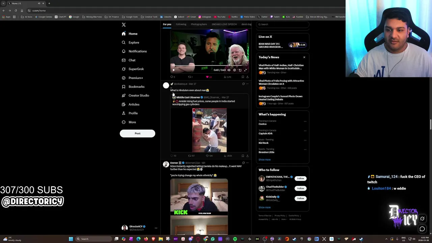Repost the video post with 1 repost
The height and width of the screenshot is (243, 432).
coord(190,77)
